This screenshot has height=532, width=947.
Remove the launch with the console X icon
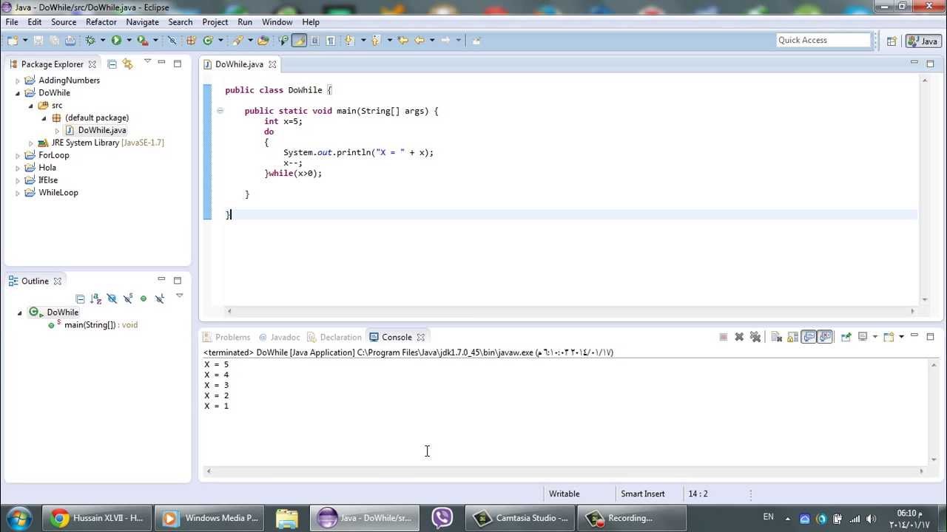click(x=739, y=337)
